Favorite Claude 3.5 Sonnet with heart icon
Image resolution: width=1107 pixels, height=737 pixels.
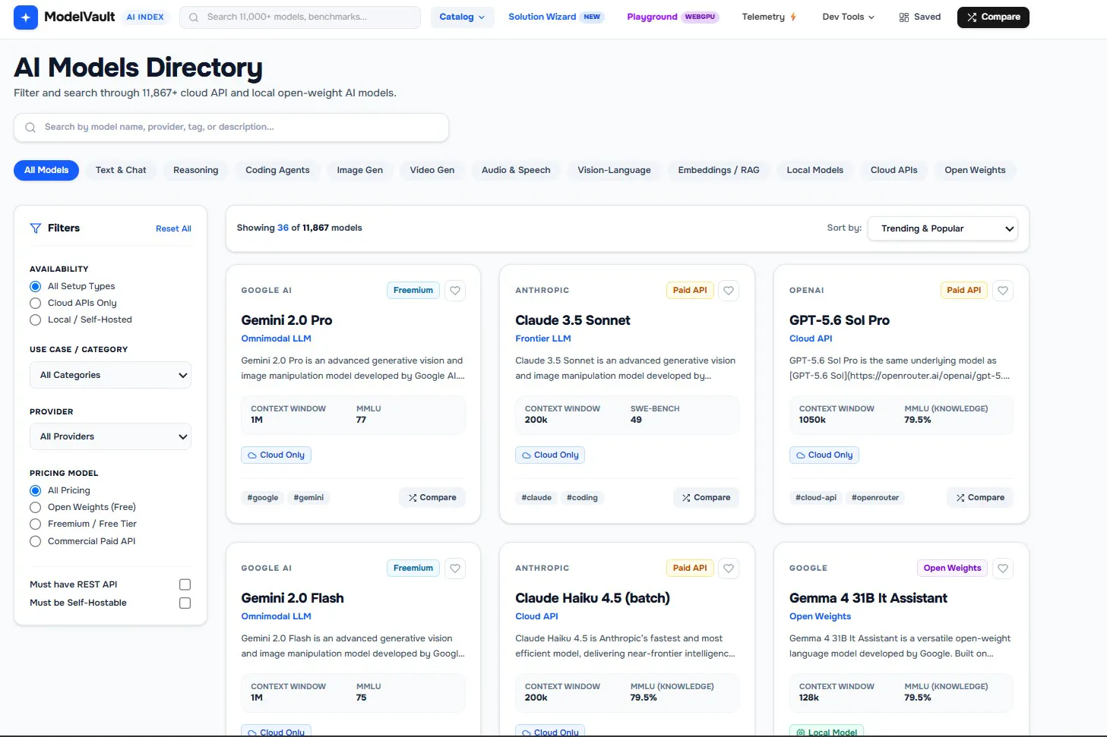(x=729, y=291)
